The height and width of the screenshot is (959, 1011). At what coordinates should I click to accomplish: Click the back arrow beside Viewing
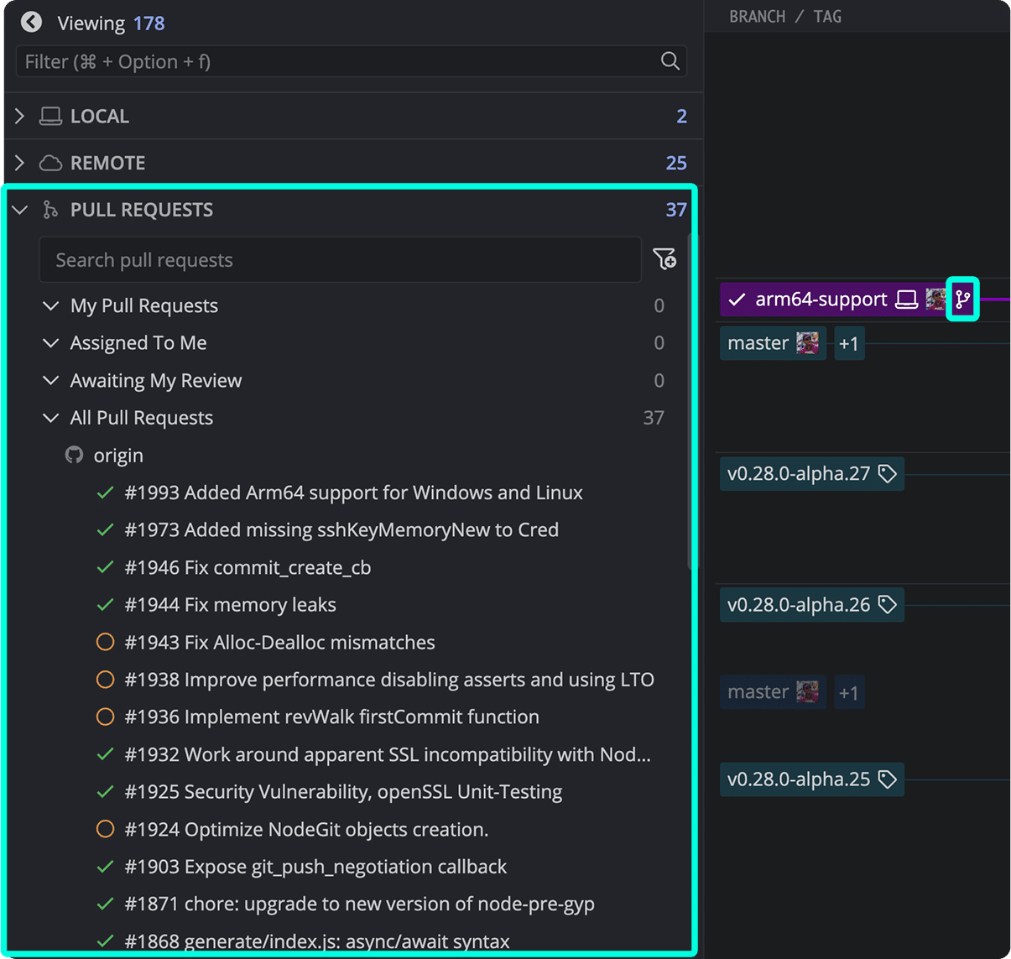30,22
